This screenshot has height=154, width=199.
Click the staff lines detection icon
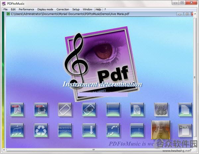[x=113, y=109]
